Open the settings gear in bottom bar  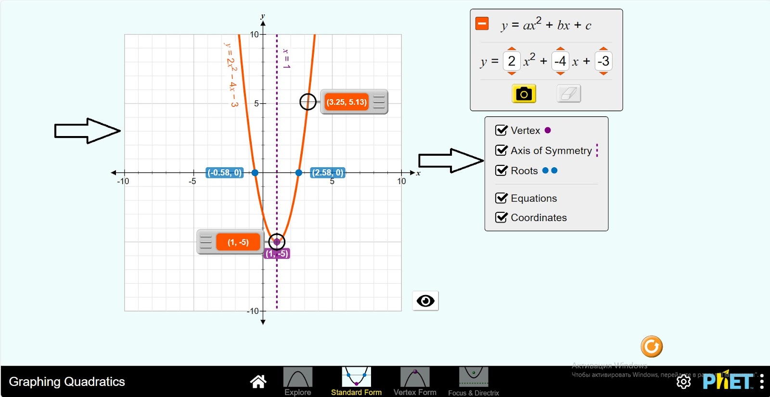[x=683, y=382]
